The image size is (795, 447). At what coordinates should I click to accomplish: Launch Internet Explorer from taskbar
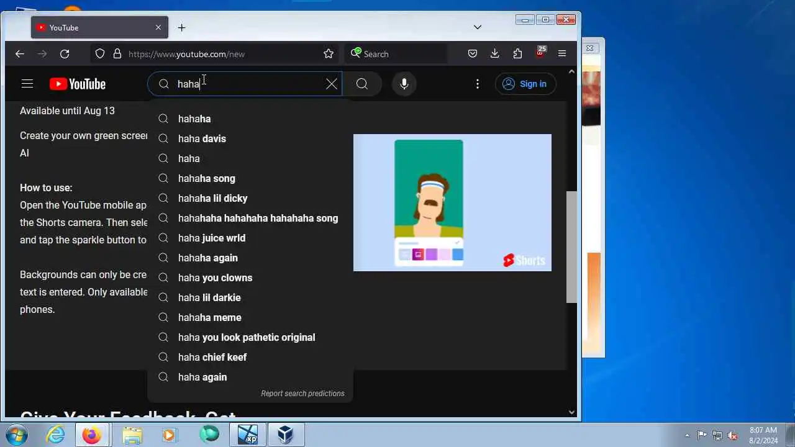coord(56,435)
